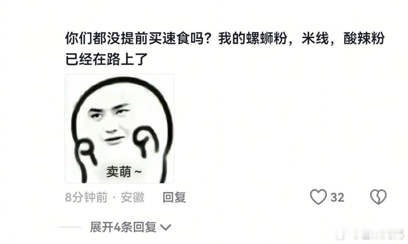The width and height of the screenshot is (408, 244).
Task: Click the 卖萌~ caption inside the sticker
Action: coord(124,172)
